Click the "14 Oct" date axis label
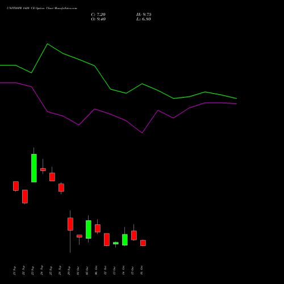 point(123,270)
